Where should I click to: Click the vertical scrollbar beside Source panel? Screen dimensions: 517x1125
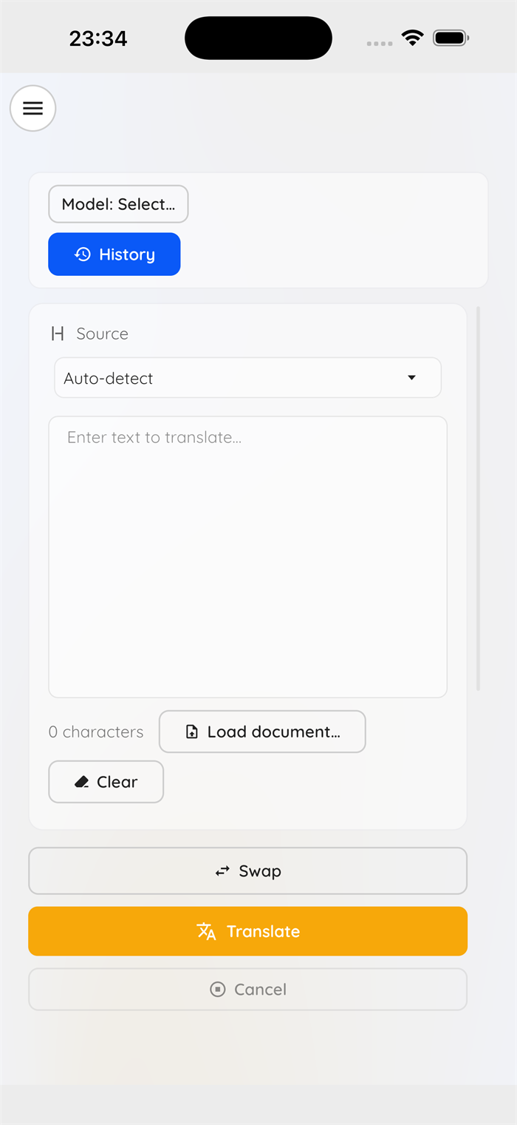(x=479, y=499)
